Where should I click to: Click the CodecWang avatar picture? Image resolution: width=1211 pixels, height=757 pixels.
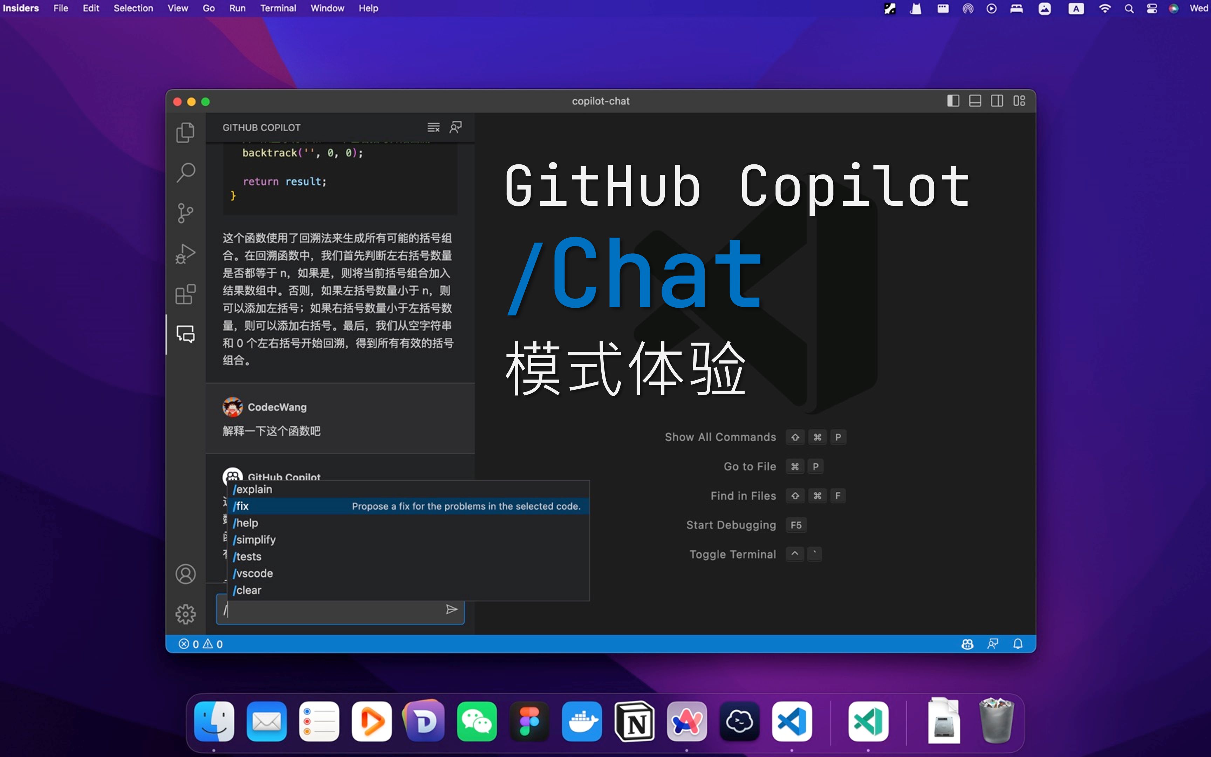click(233, 407)
